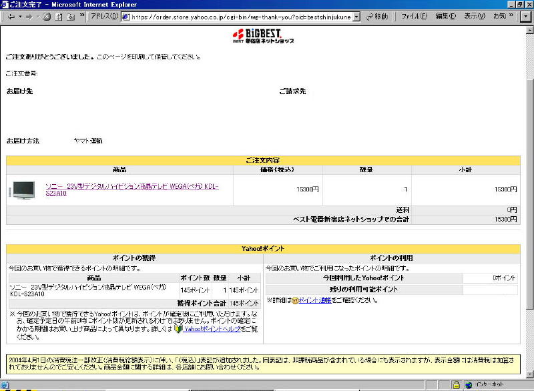Open the Sony WEGA KDL-S23A10 product link

point(131,186)
